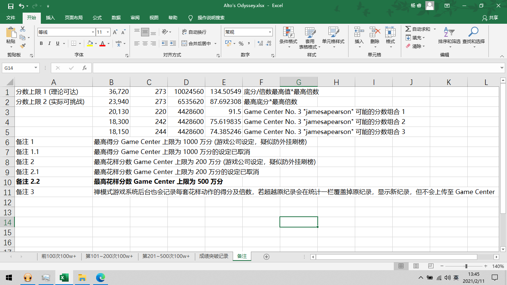507x285 pixels.
Task: Open the Name Box dropdown arrow
Action: click(36, 68)
